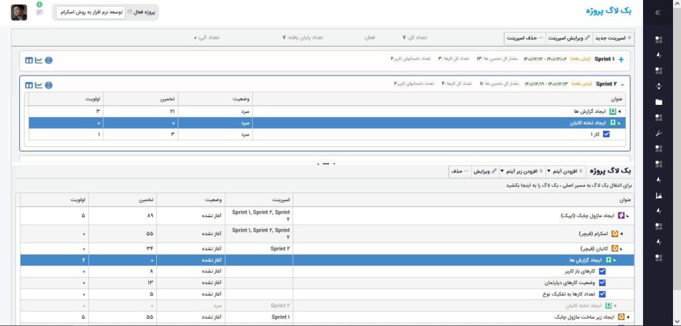Toggle the checkbox for 'کار ۱' task
The width and height of the screenshot is (681, 326).
[x=606, y=134]
